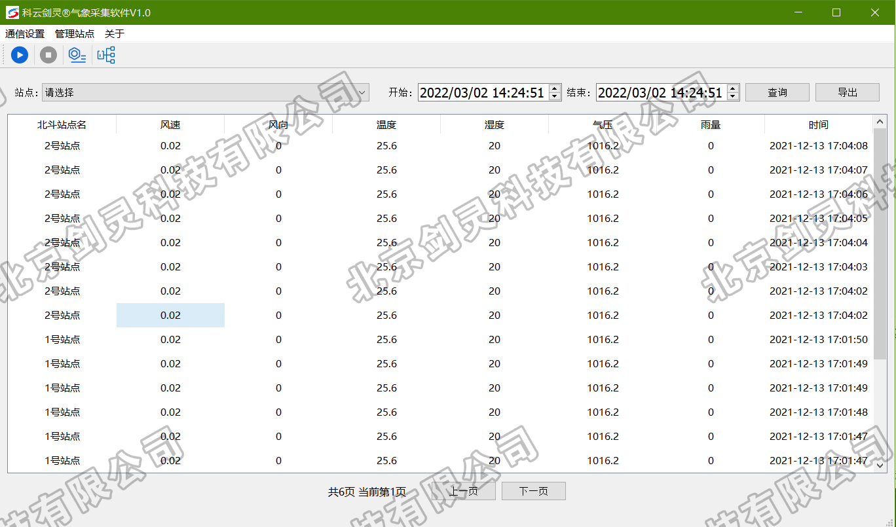Decrease the 结束 time with down arrow
The height and width of the screenshot is (527, 896).
pyautogui.click(x=733, y=97)
